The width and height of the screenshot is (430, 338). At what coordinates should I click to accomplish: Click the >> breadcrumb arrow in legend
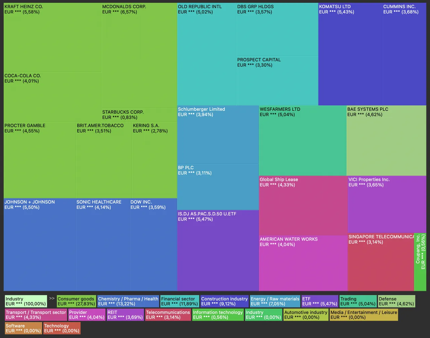pos(52,298)
